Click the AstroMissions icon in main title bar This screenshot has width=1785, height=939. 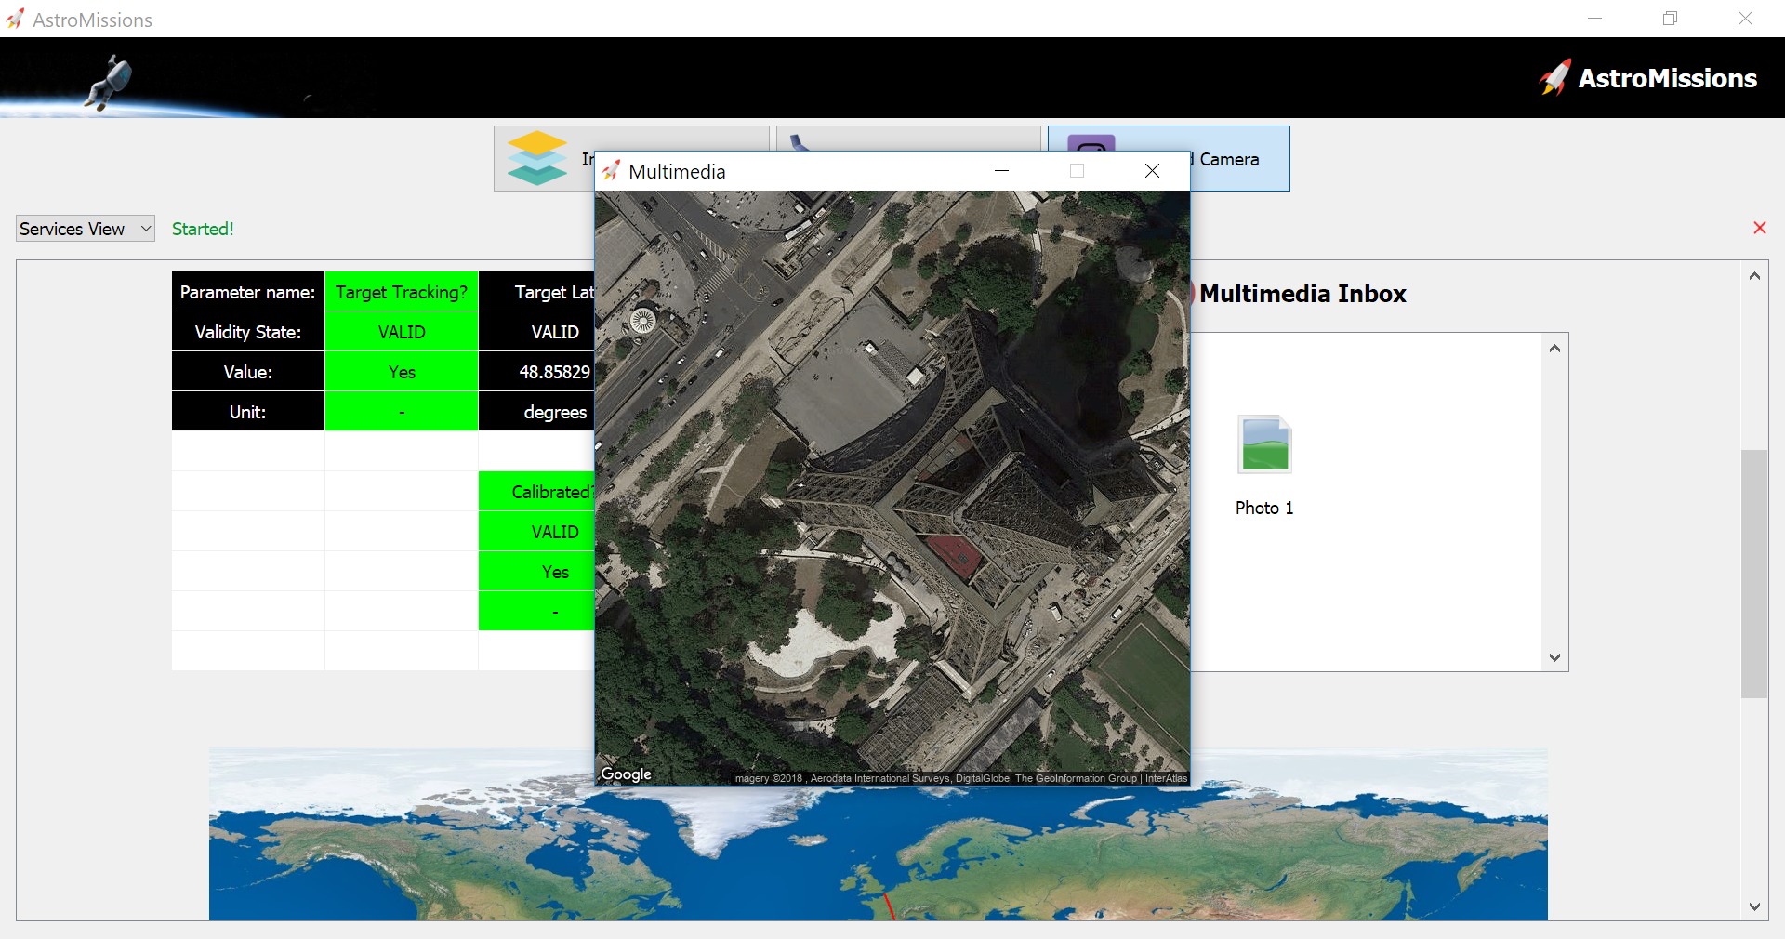pos(15,20)
